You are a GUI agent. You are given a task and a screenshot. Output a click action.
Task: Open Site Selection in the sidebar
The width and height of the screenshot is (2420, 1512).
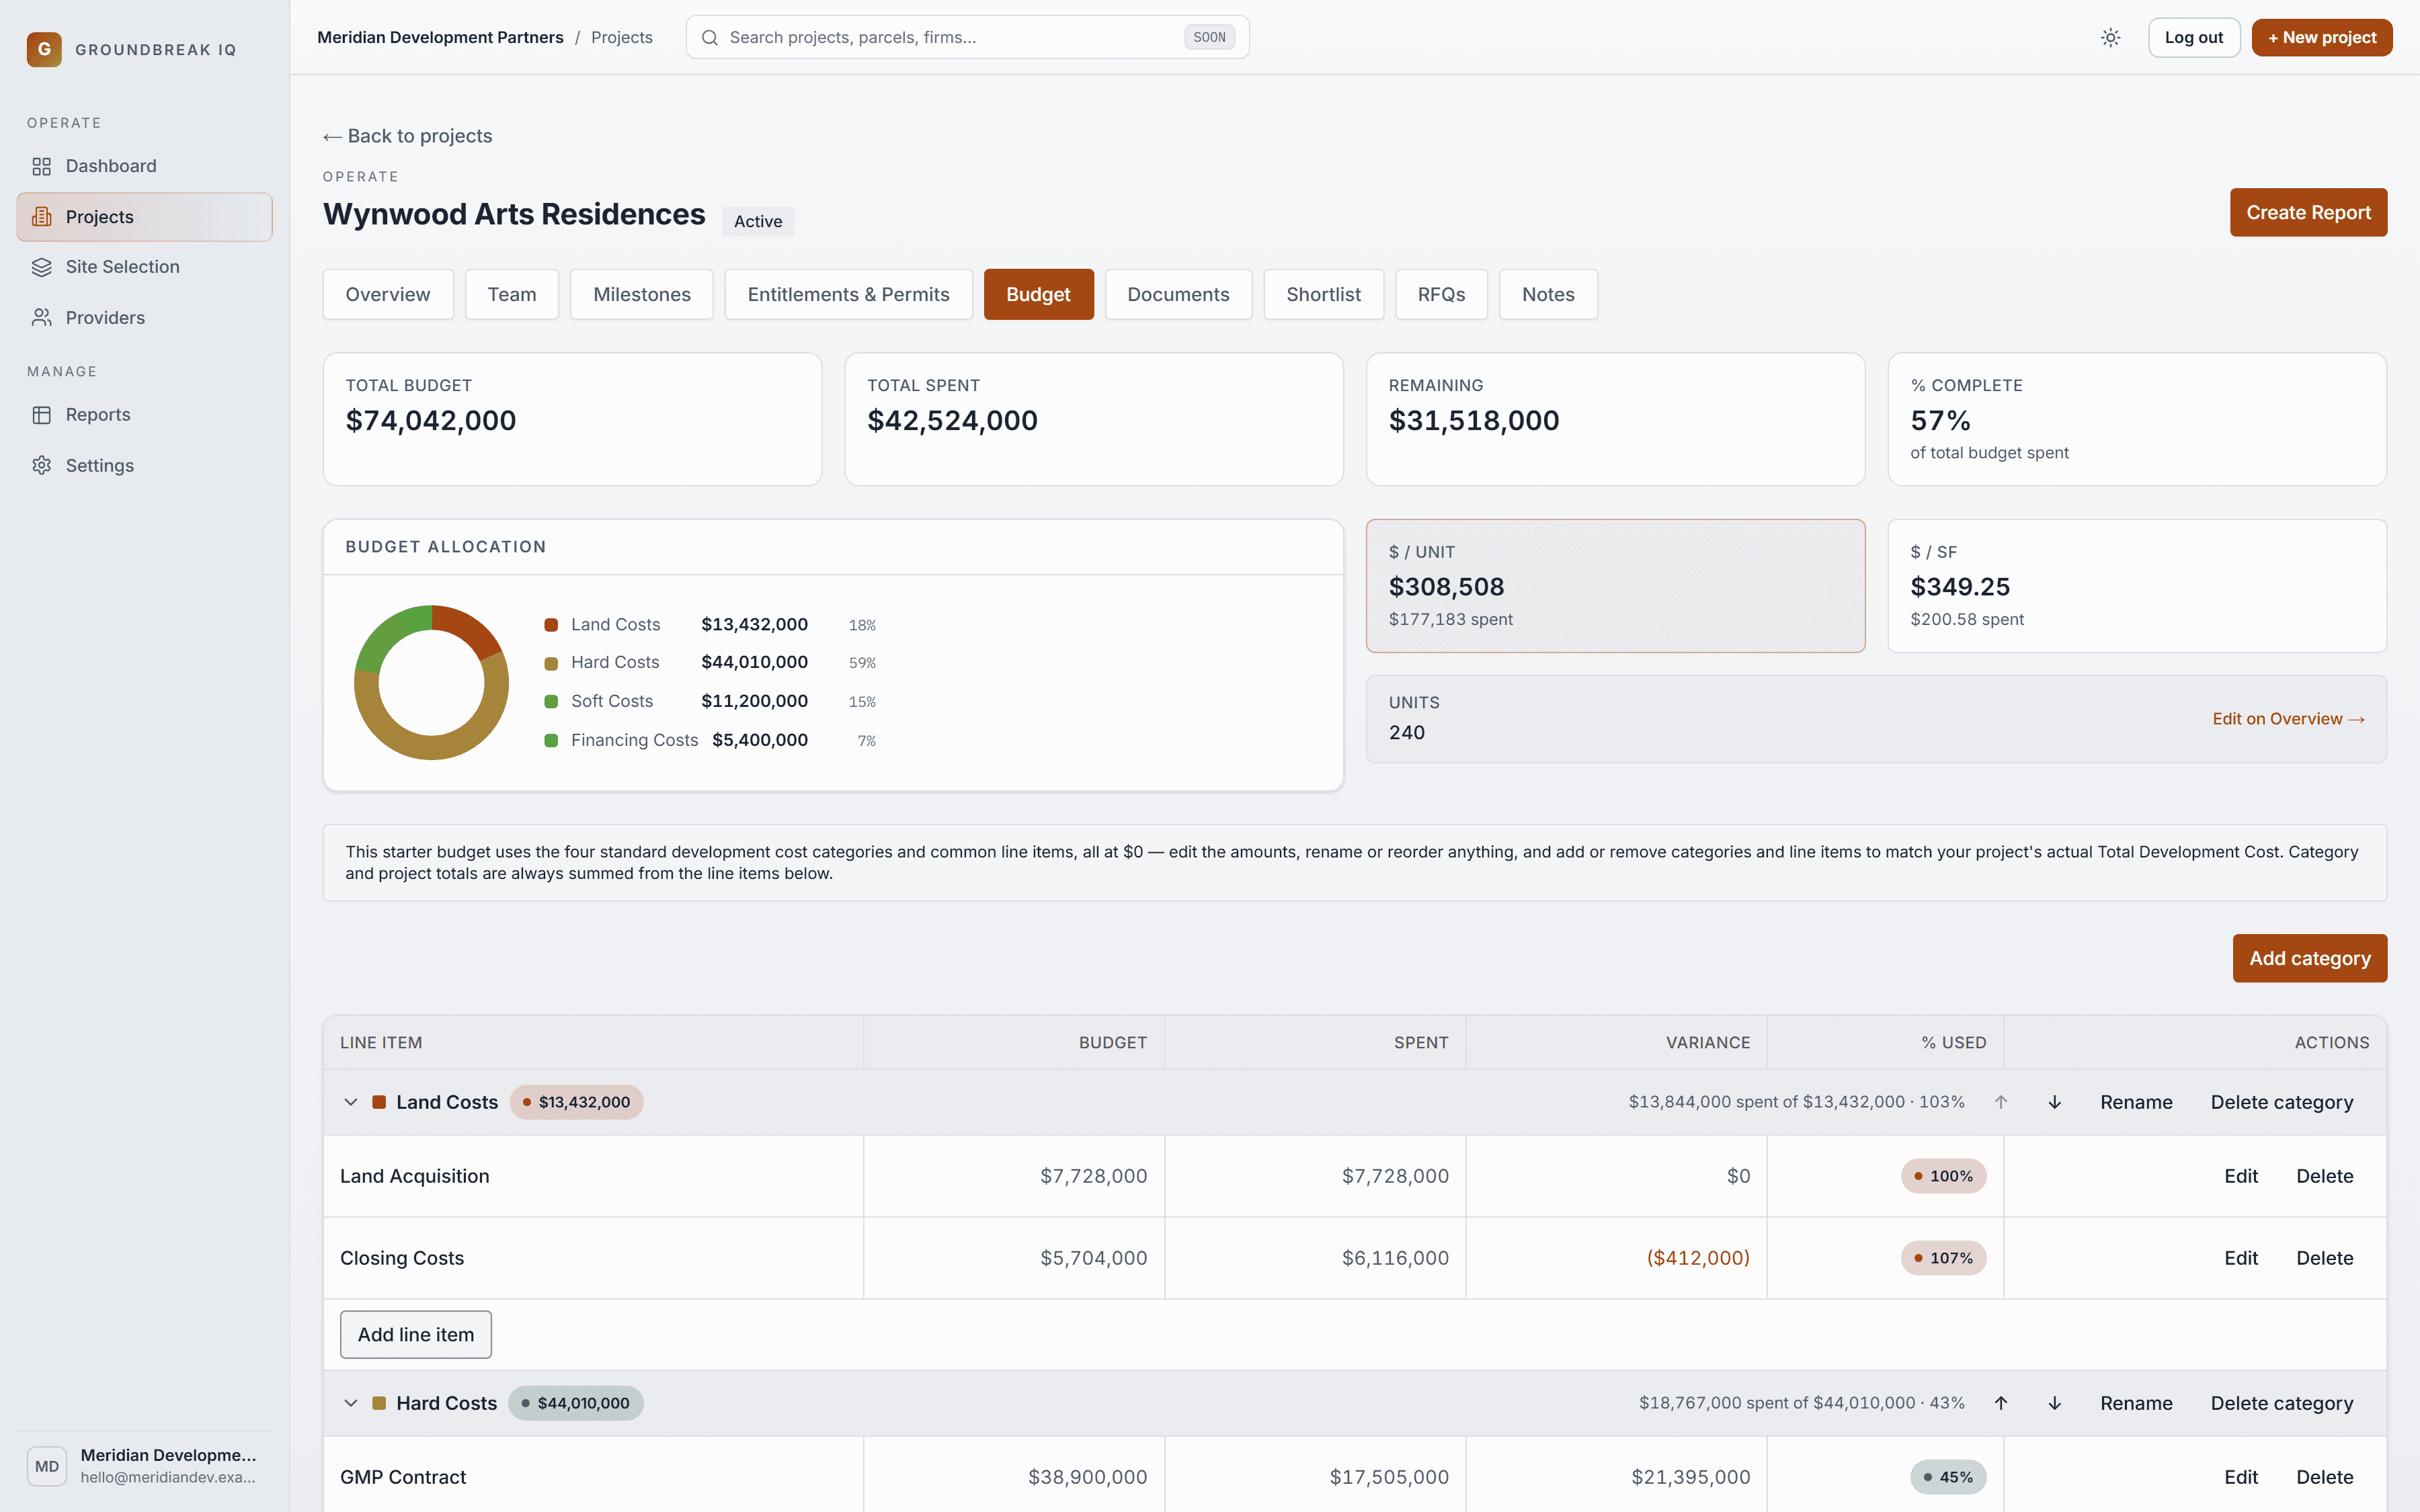click(144, 267)
